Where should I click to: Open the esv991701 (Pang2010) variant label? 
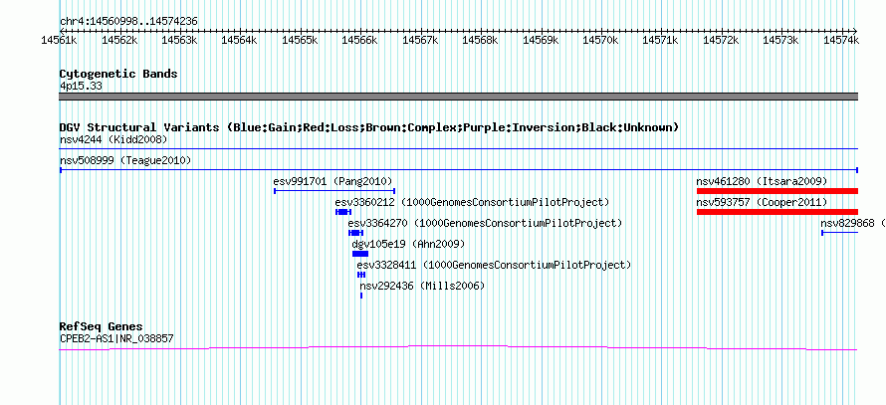[332, 182]
